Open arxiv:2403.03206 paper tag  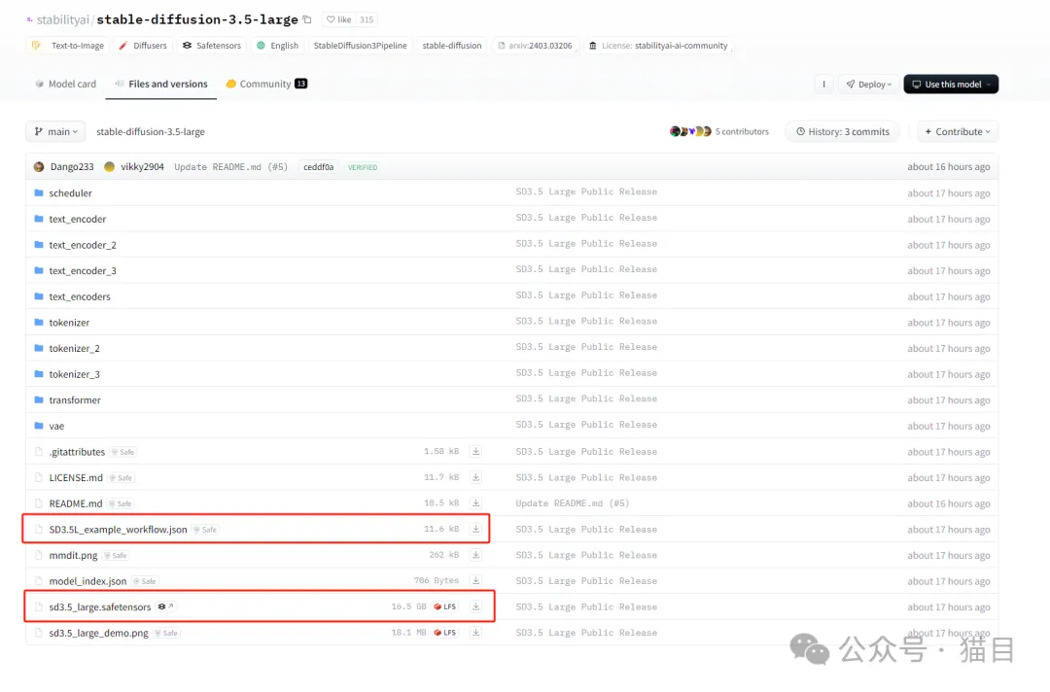tap(535, 46)
